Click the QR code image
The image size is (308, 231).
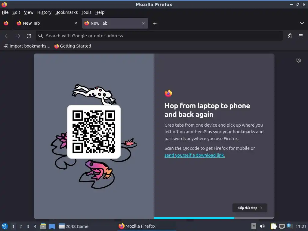(x=94, y=132)
